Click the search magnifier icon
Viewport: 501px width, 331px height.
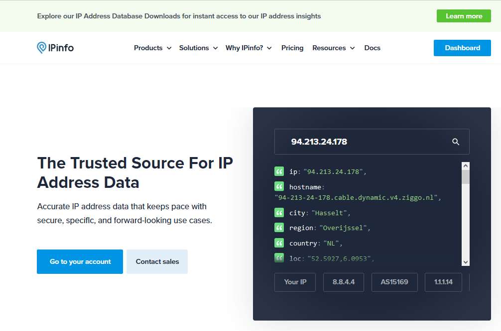coord(456,142)
